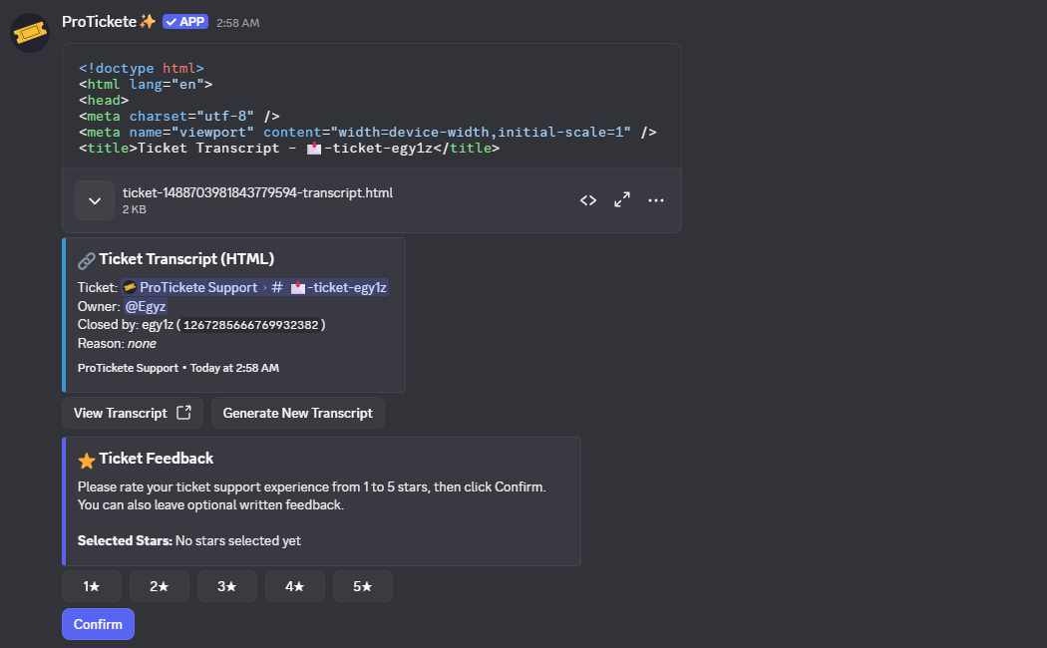This screenshot has height=648, width=1047.
Task: Click the link emoji in Ticket Transcript heading
Action: (87, 260)
